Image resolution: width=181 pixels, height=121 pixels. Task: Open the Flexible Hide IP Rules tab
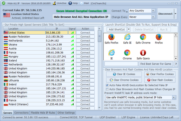[x=43, y=113]
